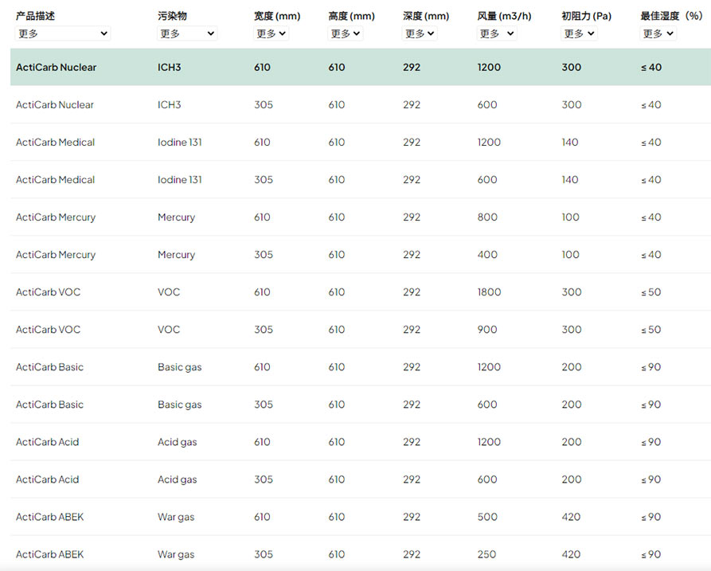This screenshot has height=571, width=711.
Task: Select the ActiCarb Basic row with width 610
Action: point(361,367)
